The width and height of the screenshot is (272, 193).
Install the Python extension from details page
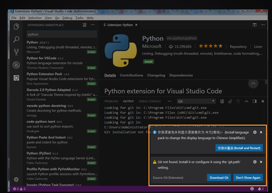click(x=148, y=62)
